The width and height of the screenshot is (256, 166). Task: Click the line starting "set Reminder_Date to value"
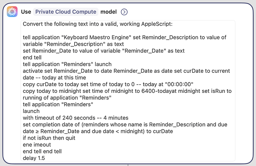pyautogui.click(x=104, y=51)
